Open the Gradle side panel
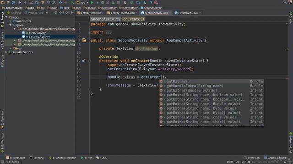The height and width of the screenshot is (164, 293). click(291, 18)
